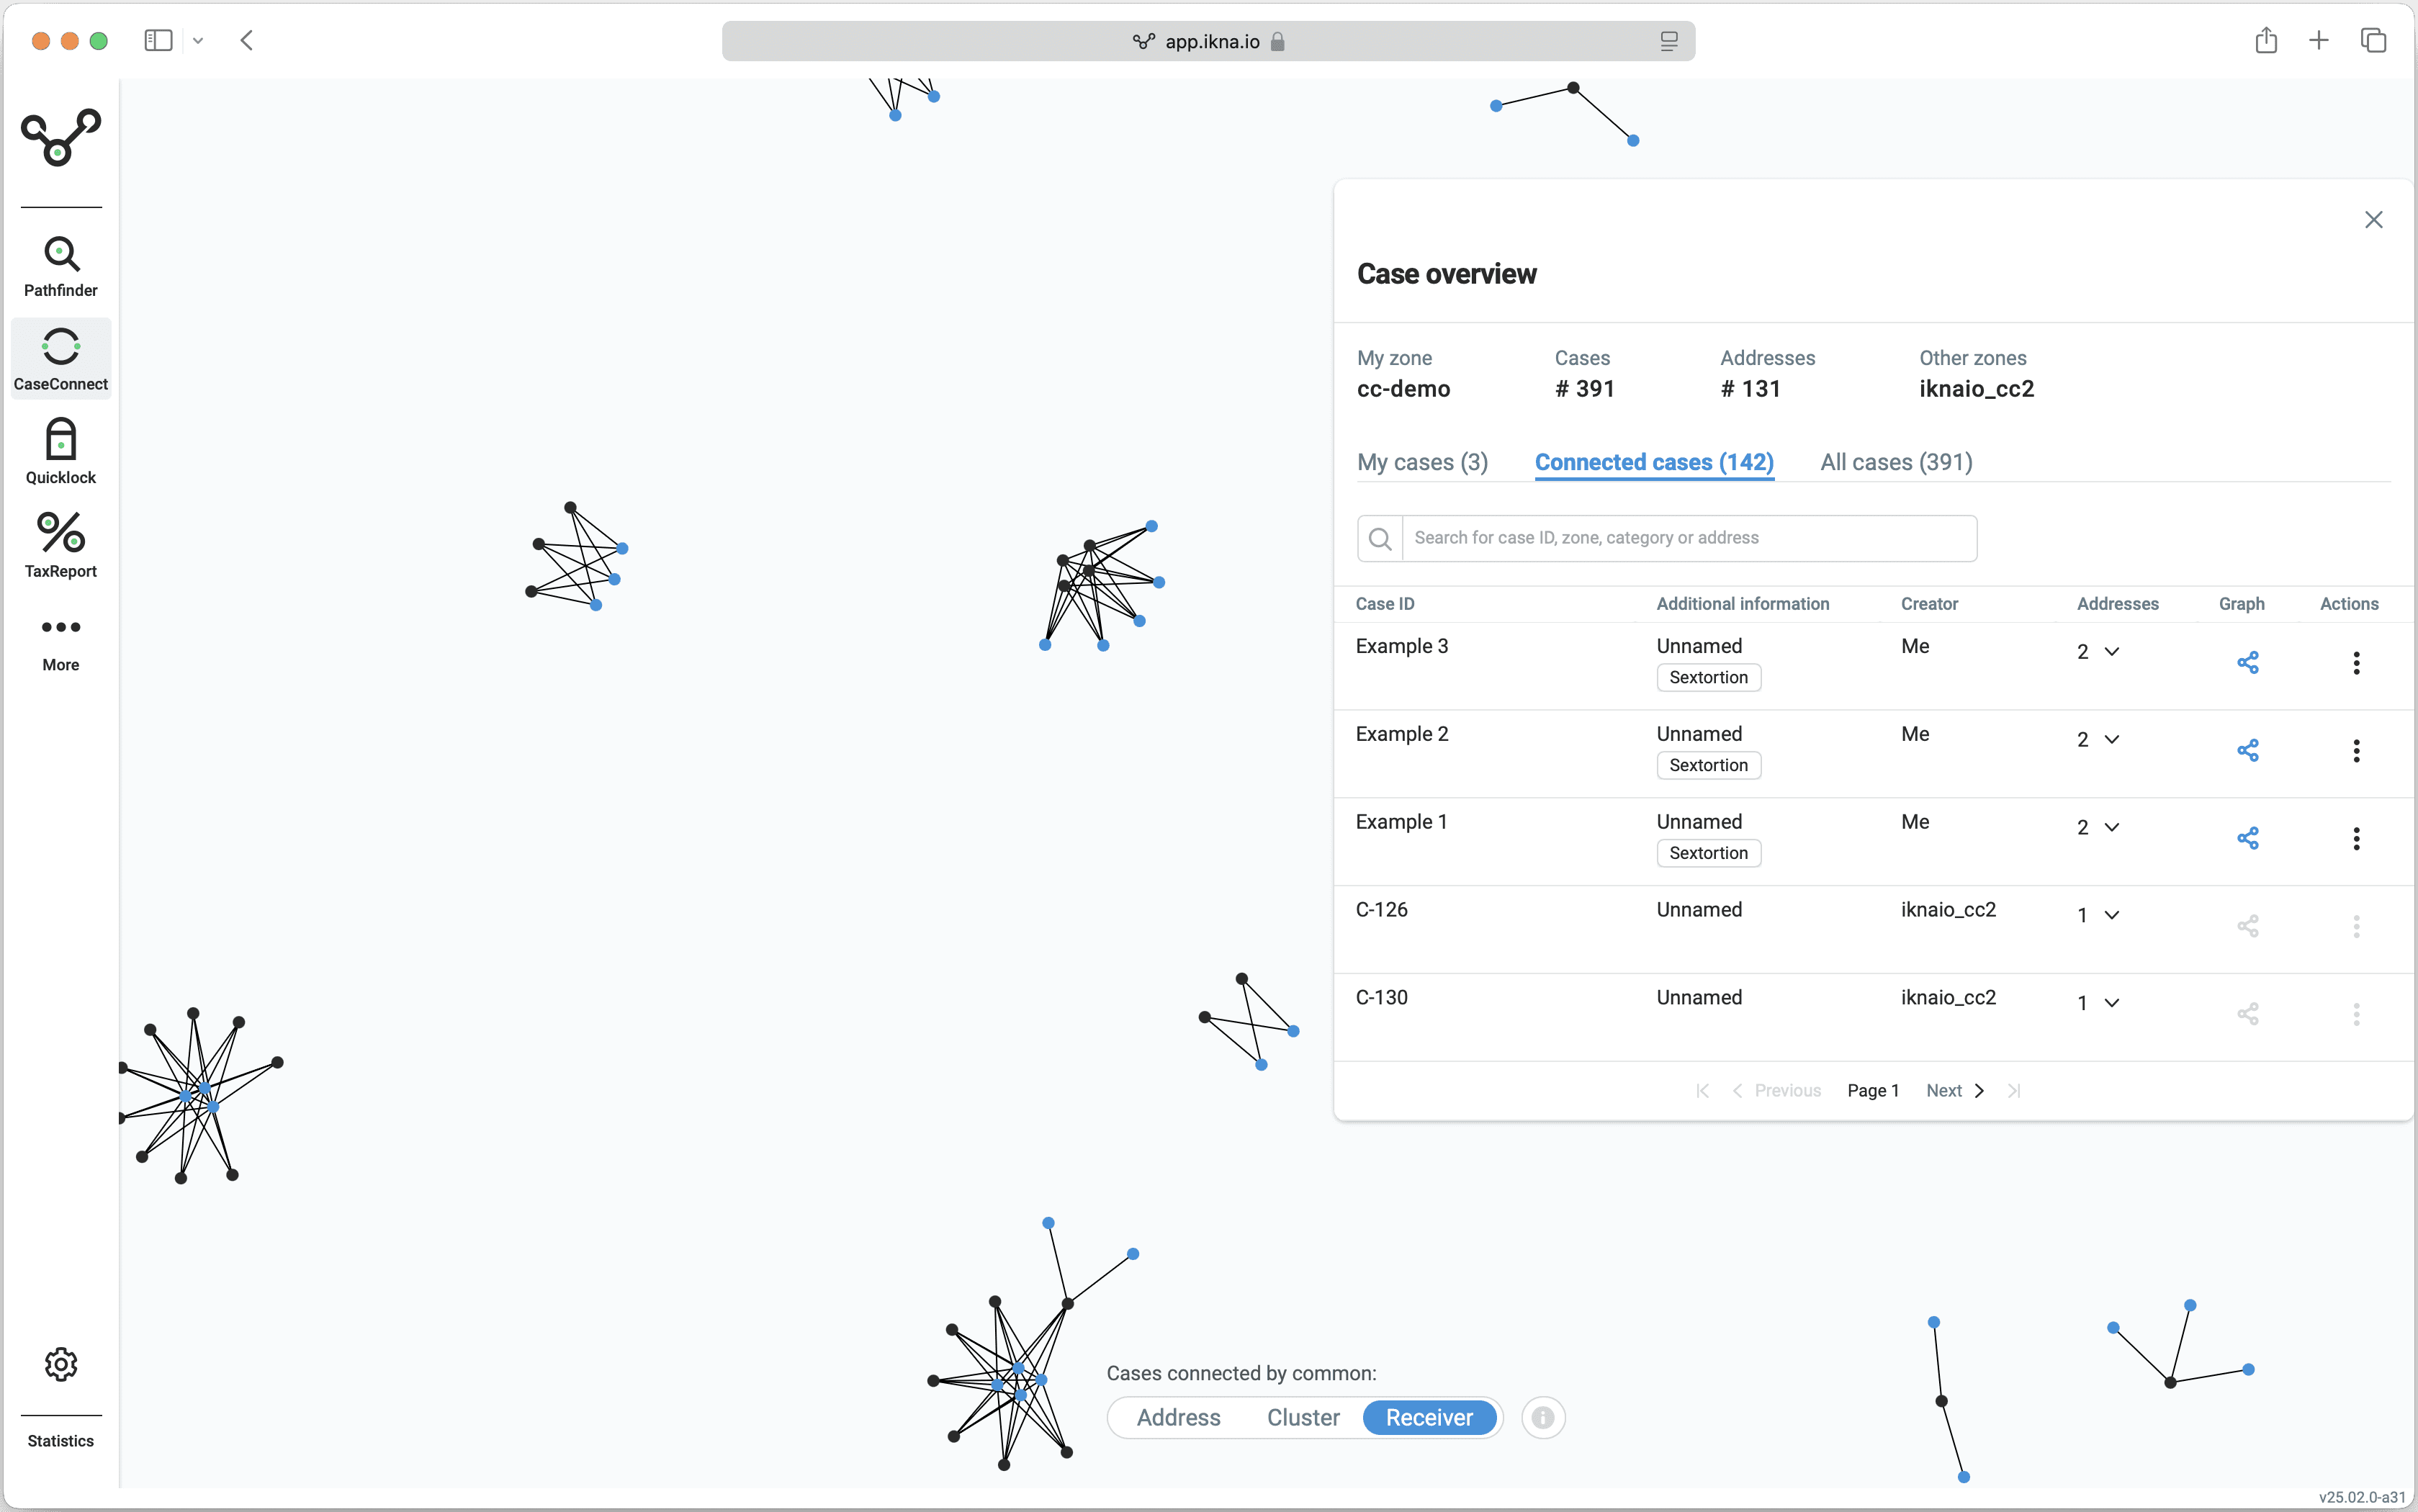The image size is (2418, 1512).
Task: Select Cluster connection mode
Action: tap(1303, 1417)
